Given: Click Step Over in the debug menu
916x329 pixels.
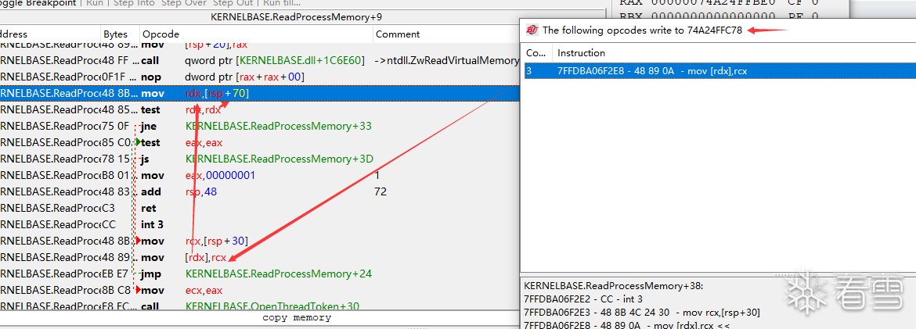Looking at the screenshot, I should 183,3.
